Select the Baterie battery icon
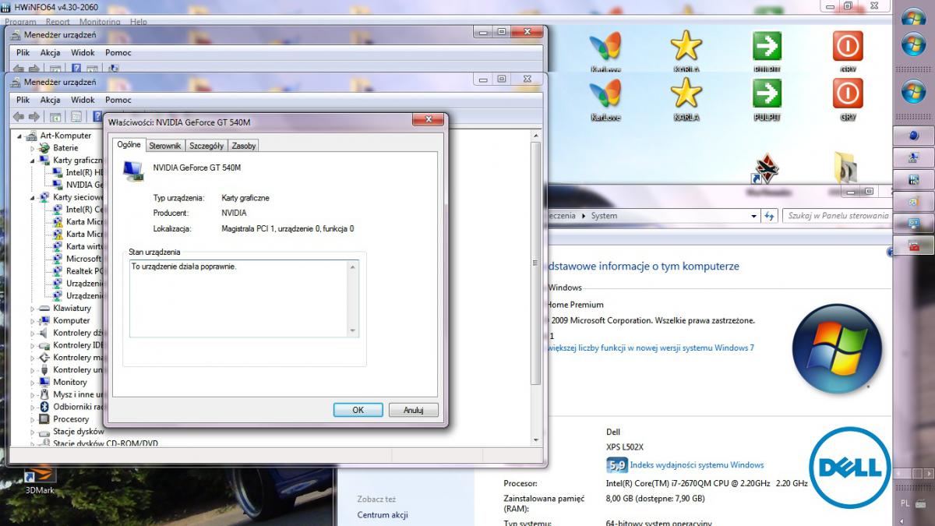The image size is (935, 526). coord(44,148)
